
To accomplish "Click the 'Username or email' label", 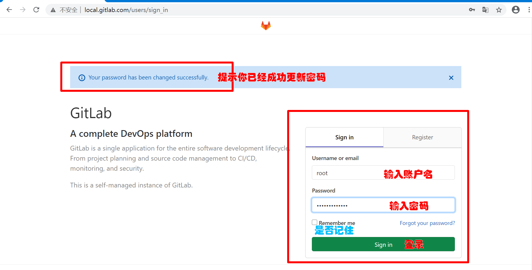I will (335, 158).
